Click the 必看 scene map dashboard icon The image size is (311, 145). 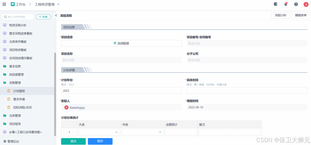point(4,132)
